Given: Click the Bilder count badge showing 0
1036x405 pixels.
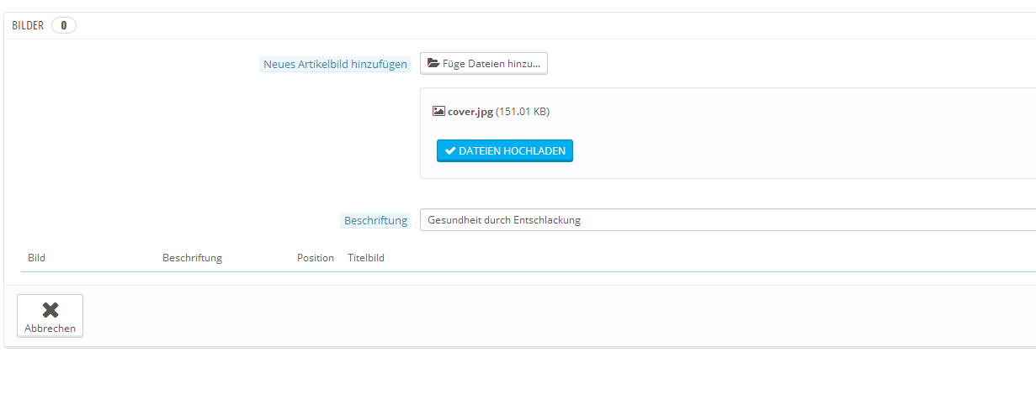Looking at the screenshot, I should [64, 25].
